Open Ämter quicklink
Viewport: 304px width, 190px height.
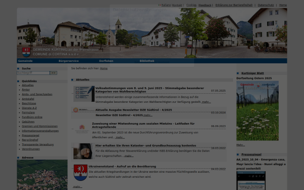pyautogui.click(x=26, y=90)
